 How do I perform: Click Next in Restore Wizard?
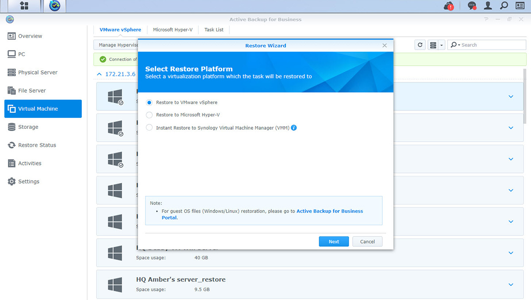coord(334,242)
